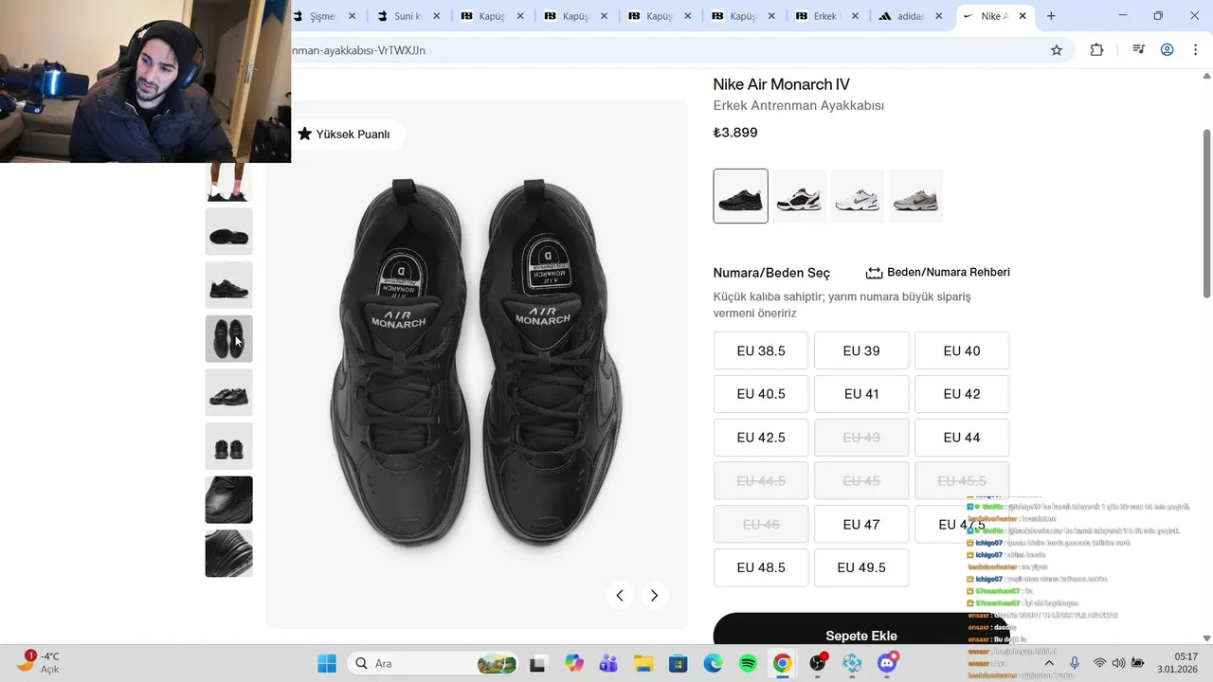Open Microsoft Store from the taskbar
Viewport: 1213px width, 682px height.
[x=678, y=663]
